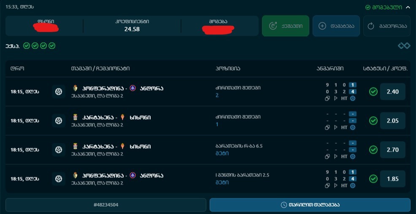
Task: Click the blue infinity chain icon
Action: pyautogui.click(x=404, y=46)
